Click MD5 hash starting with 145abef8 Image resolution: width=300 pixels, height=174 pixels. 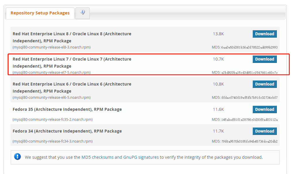coord(249,120)
